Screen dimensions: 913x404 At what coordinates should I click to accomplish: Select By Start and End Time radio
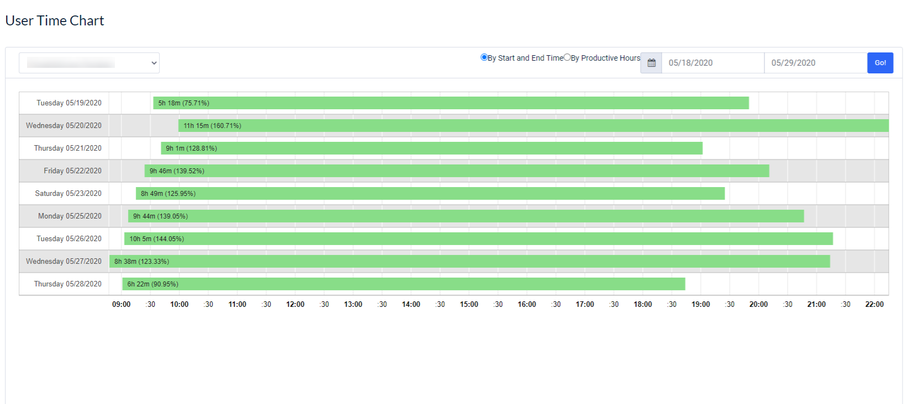tap(484, 57)
